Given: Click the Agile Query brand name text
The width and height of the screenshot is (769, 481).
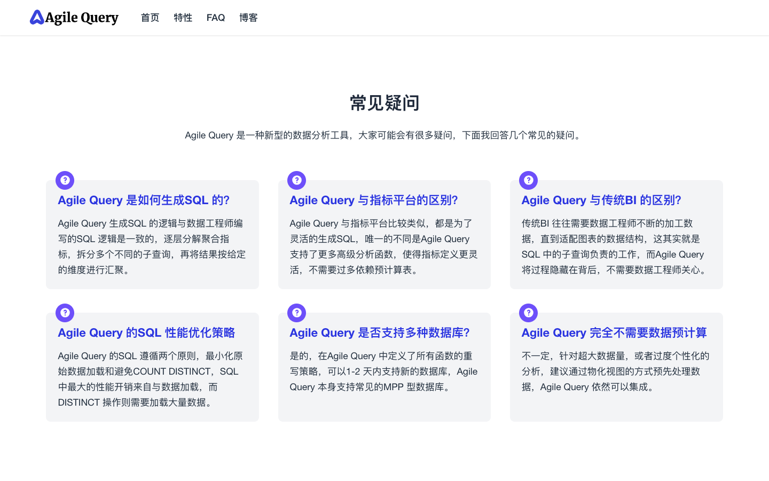Looking at the screenshot, I should pyautogui.click(x=82, y=18).
